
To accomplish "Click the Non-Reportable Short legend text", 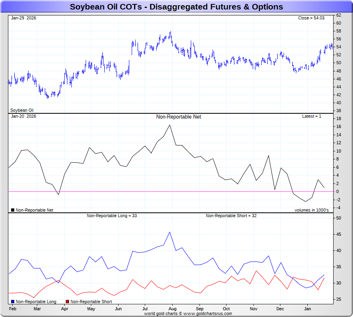I will (x=91, y=302).
